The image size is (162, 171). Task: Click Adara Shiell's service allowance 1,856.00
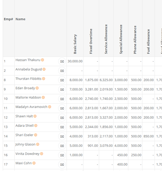point(106,127)
